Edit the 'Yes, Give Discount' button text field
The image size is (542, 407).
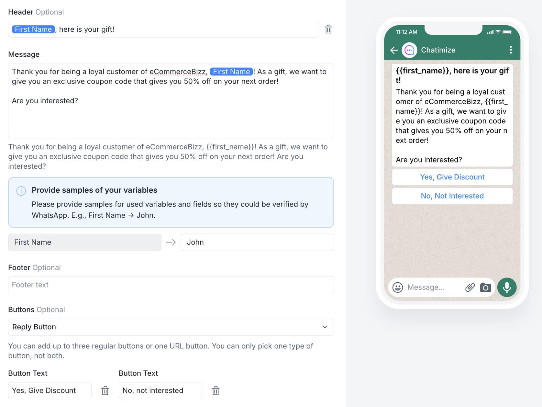click(x=50, y=390)
